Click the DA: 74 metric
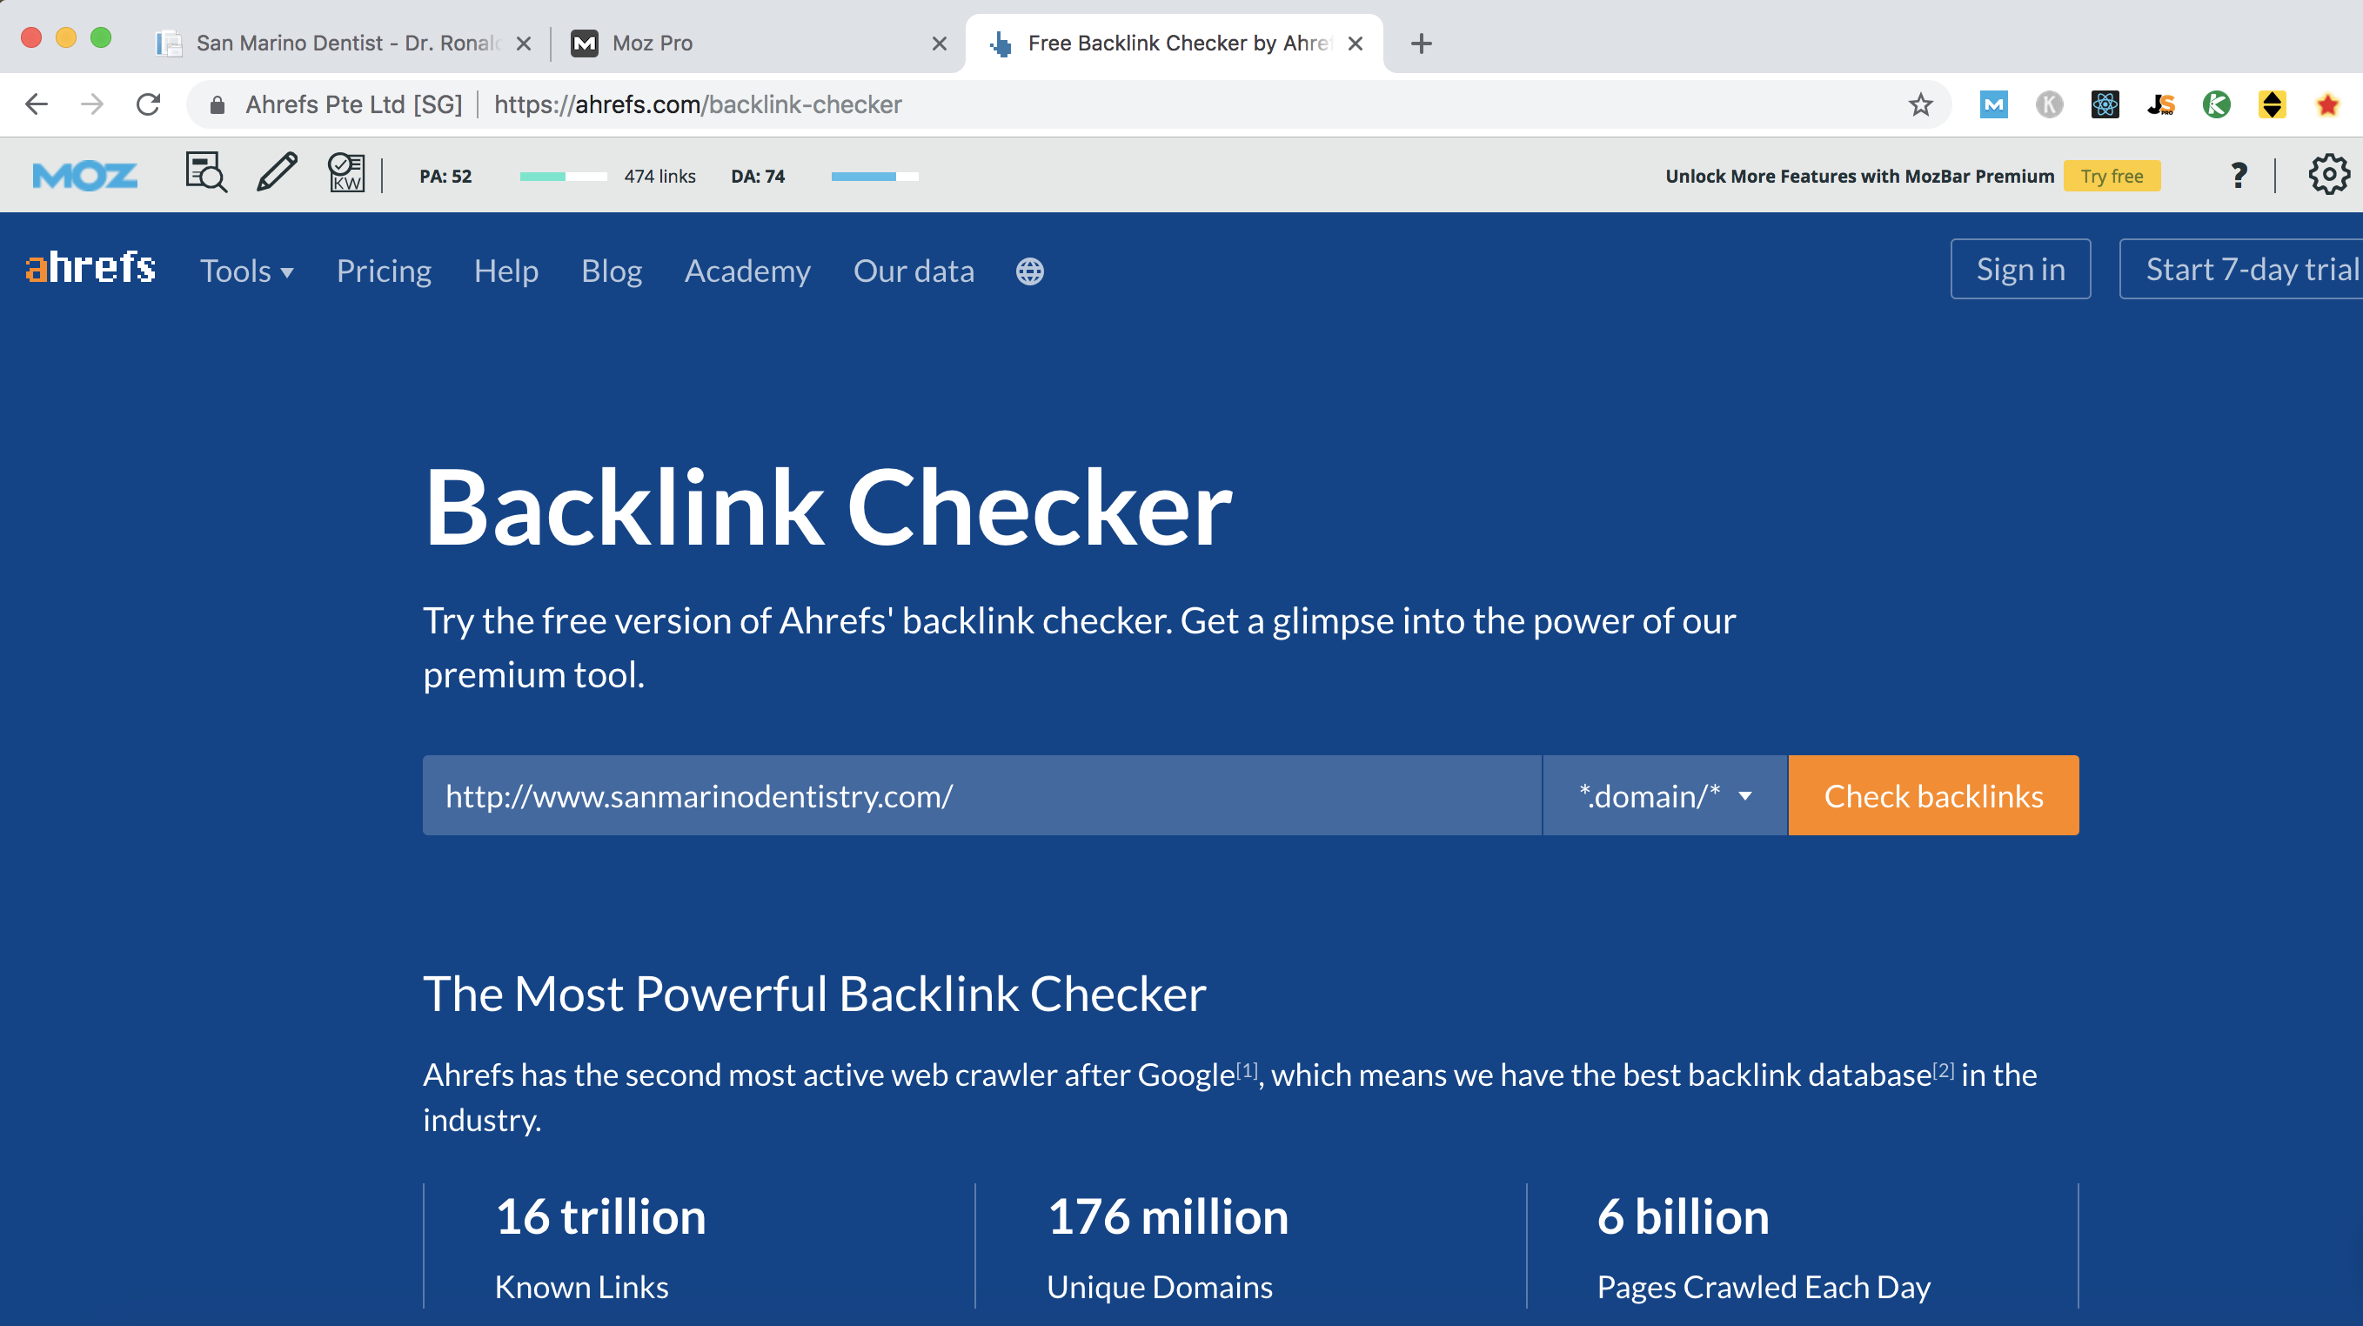The width and height of the screenshot is (2363, 1326). [758, 176]
